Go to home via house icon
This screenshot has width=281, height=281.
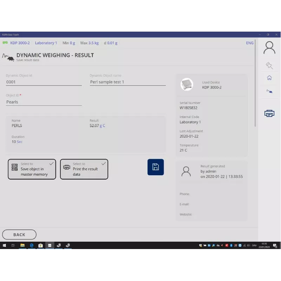tap(269, 78)
